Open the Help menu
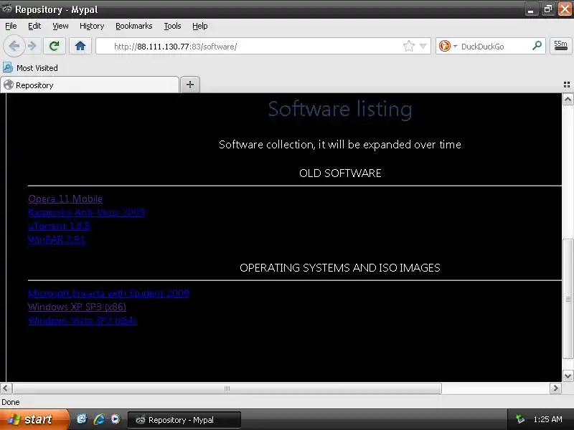The image size is (574, 430). (200, 26)
